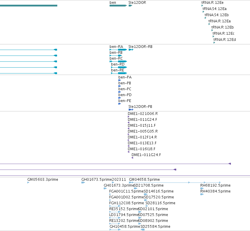This screenshot has width=250, height=231.
Task: Open SD17520.5prime EST label
Action: (159, 197)
